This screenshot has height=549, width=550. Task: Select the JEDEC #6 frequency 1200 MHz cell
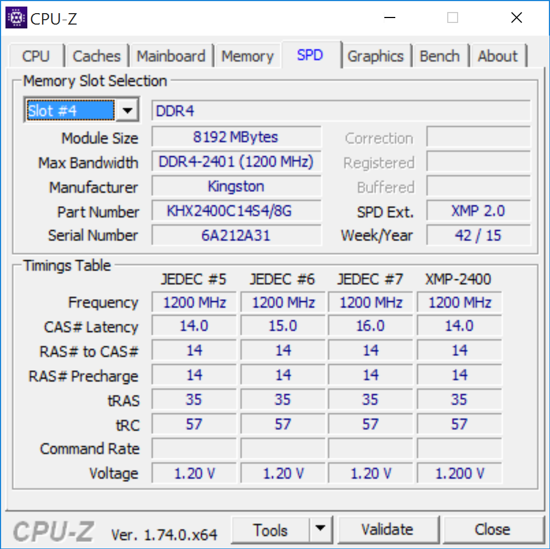pos(283,302)
